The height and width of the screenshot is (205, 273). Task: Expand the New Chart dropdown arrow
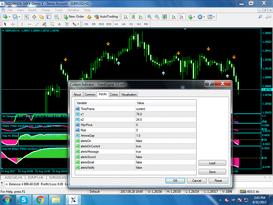coord(10,17)
